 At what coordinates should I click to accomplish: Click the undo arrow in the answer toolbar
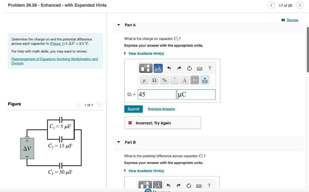pos(169,68)
